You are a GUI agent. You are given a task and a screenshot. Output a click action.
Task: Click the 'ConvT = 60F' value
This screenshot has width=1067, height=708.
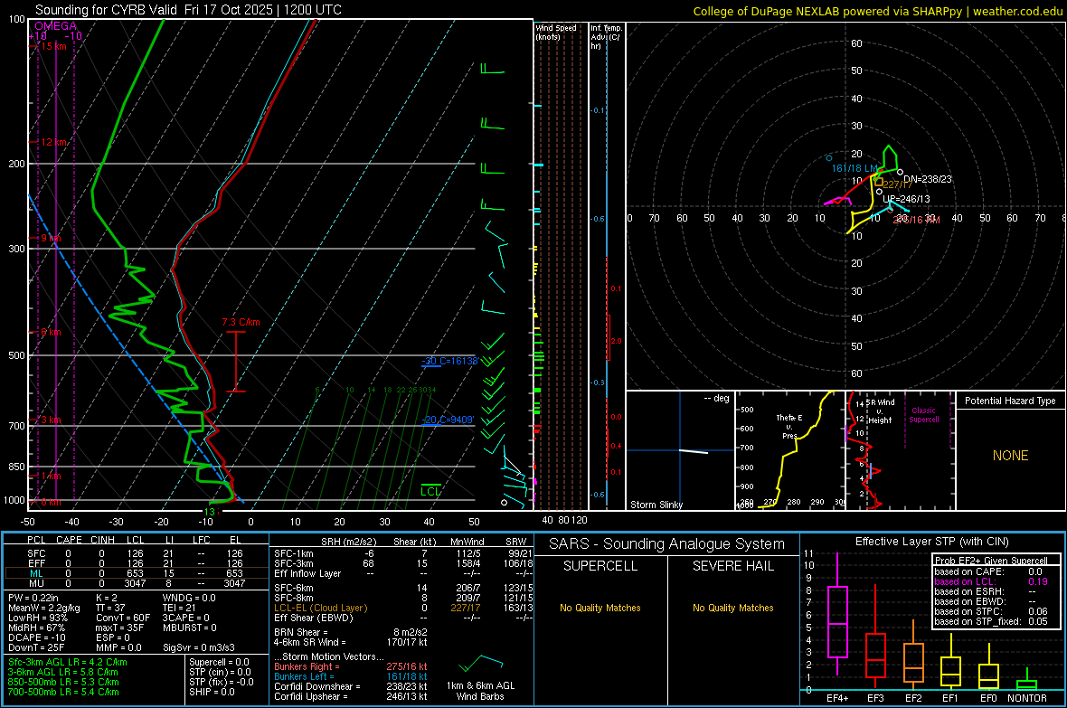coord(123,618)
